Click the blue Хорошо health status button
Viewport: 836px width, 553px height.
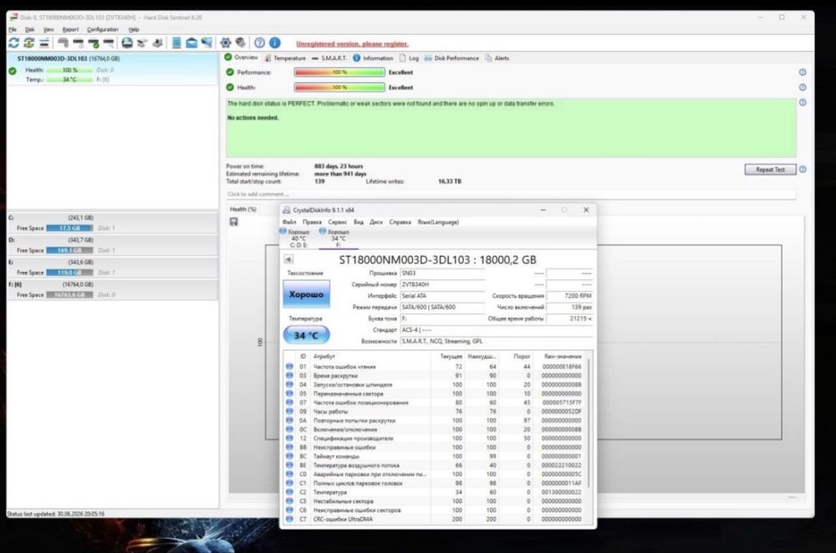306,294
